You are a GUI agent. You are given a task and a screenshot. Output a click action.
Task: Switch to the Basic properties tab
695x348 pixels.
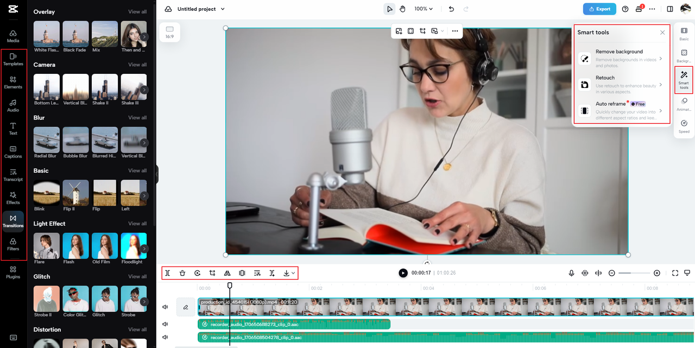click(x=684, y=34)
